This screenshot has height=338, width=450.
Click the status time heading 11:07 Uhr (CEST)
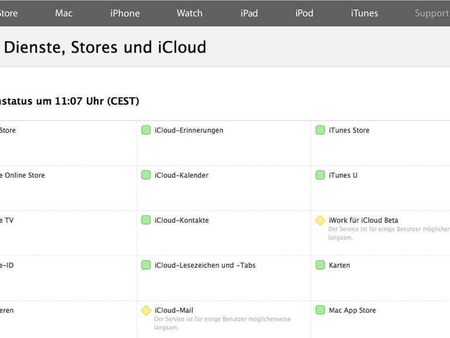70,101
